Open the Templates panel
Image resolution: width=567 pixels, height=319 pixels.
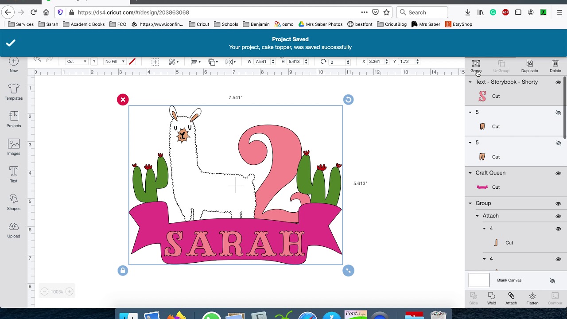click(x=14, y=92)
